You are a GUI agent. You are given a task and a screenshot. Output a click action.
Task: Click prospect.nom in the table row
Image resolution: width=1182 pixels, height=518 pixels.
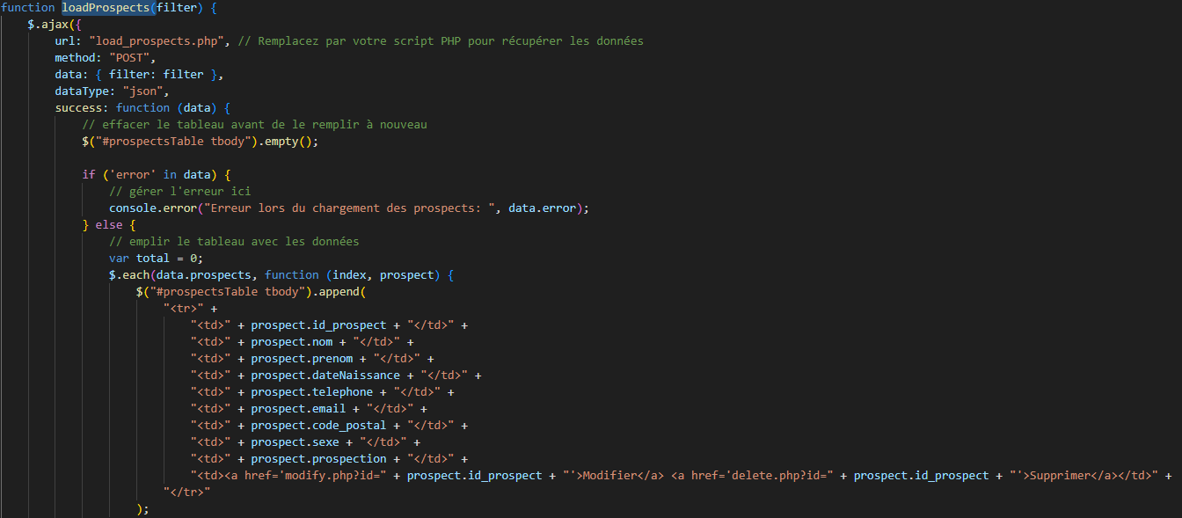291,342
